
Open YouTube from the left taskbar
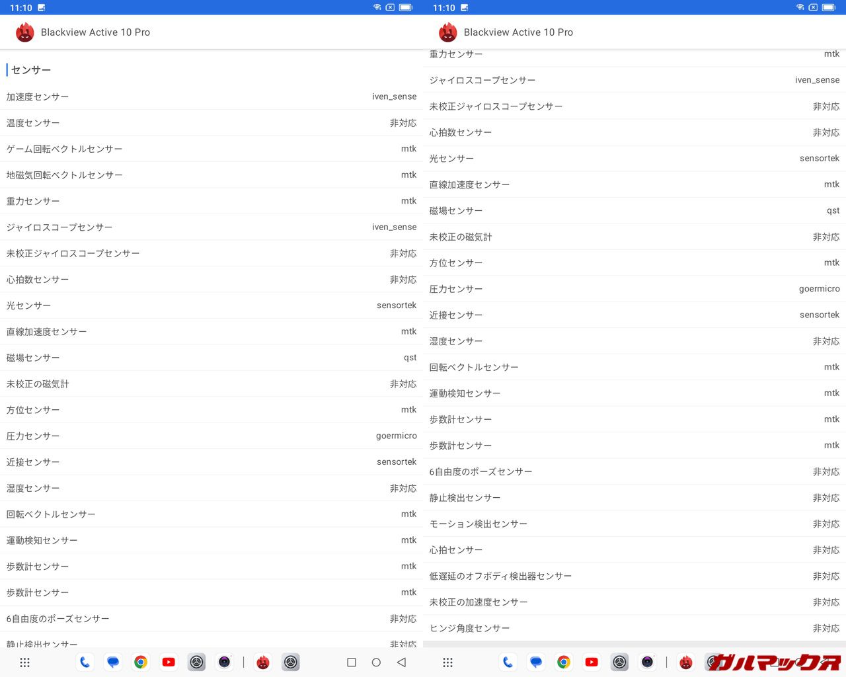(x=169, y=662)
